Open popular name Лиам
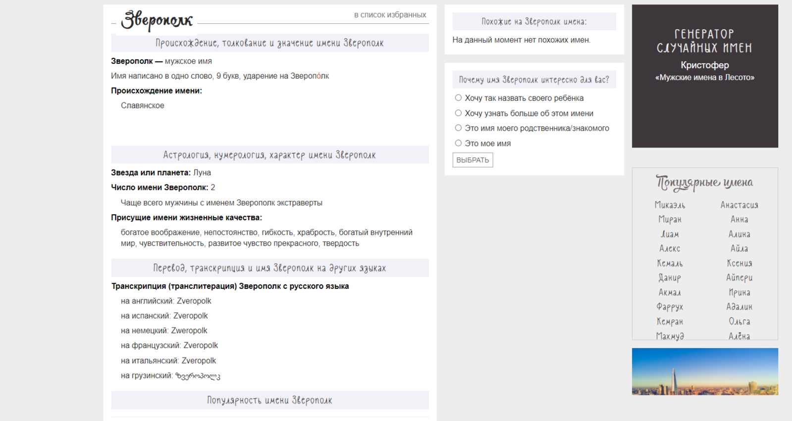 670,234
